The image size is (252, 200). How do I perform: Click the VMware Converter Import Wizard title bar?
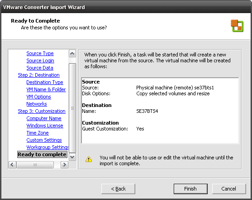(126, 7)
